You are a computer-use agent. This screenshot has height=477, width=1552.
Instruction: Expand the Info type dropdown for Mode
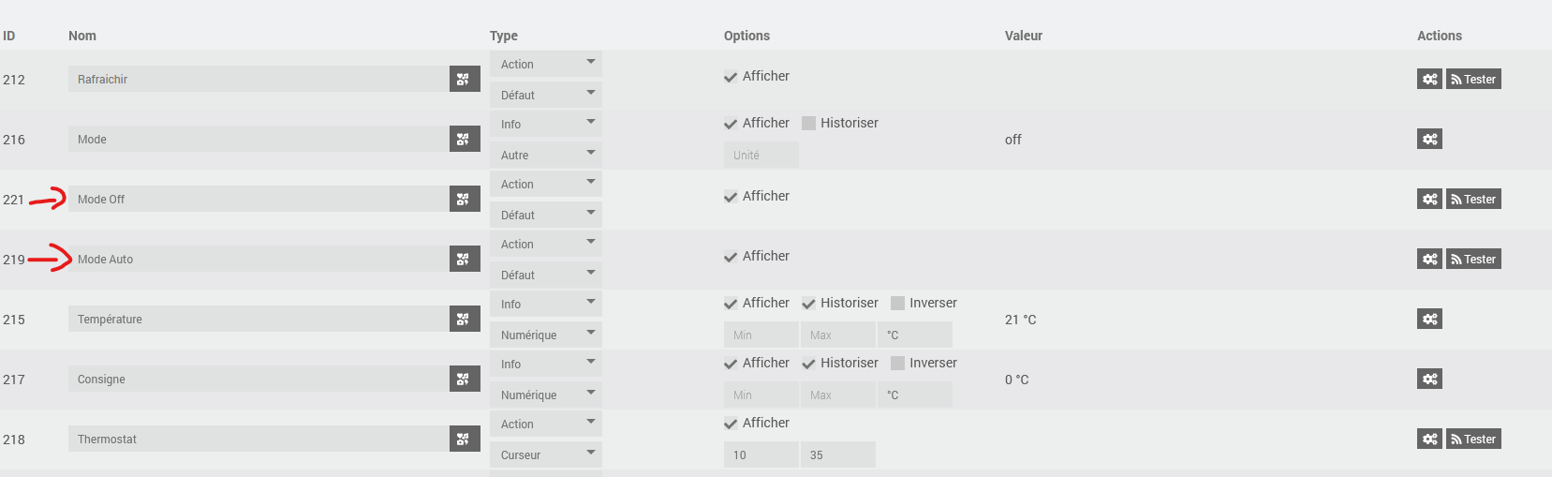[x=546, y=124]
